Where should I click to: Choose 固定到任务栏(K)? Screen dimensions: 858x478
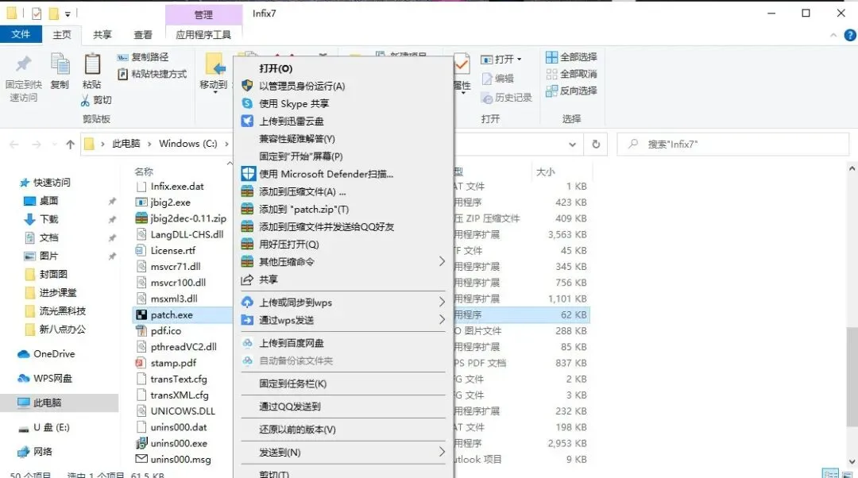click(344, 384)
